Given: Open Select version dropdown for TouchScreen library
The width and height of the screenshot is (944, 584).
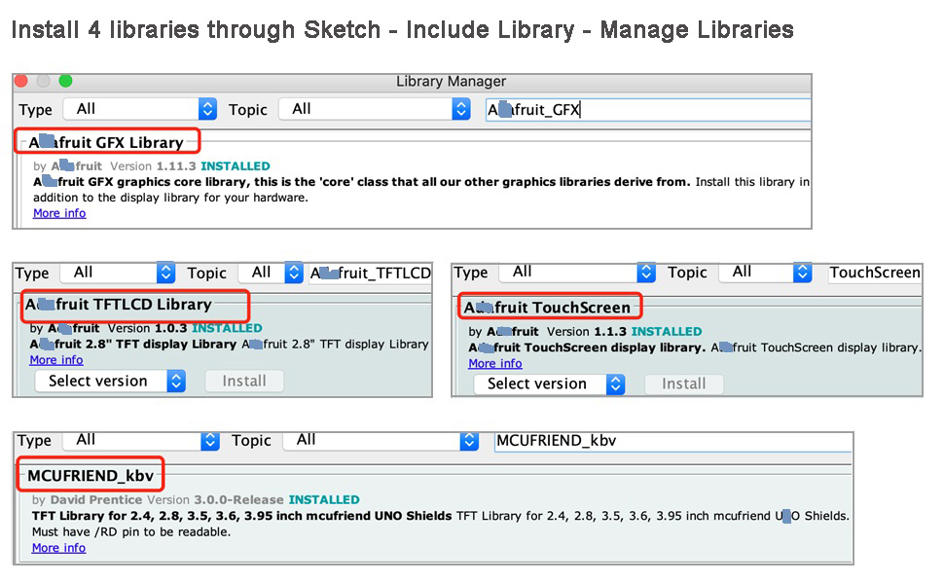Looking at the screenshot, I should pos(549,384).
